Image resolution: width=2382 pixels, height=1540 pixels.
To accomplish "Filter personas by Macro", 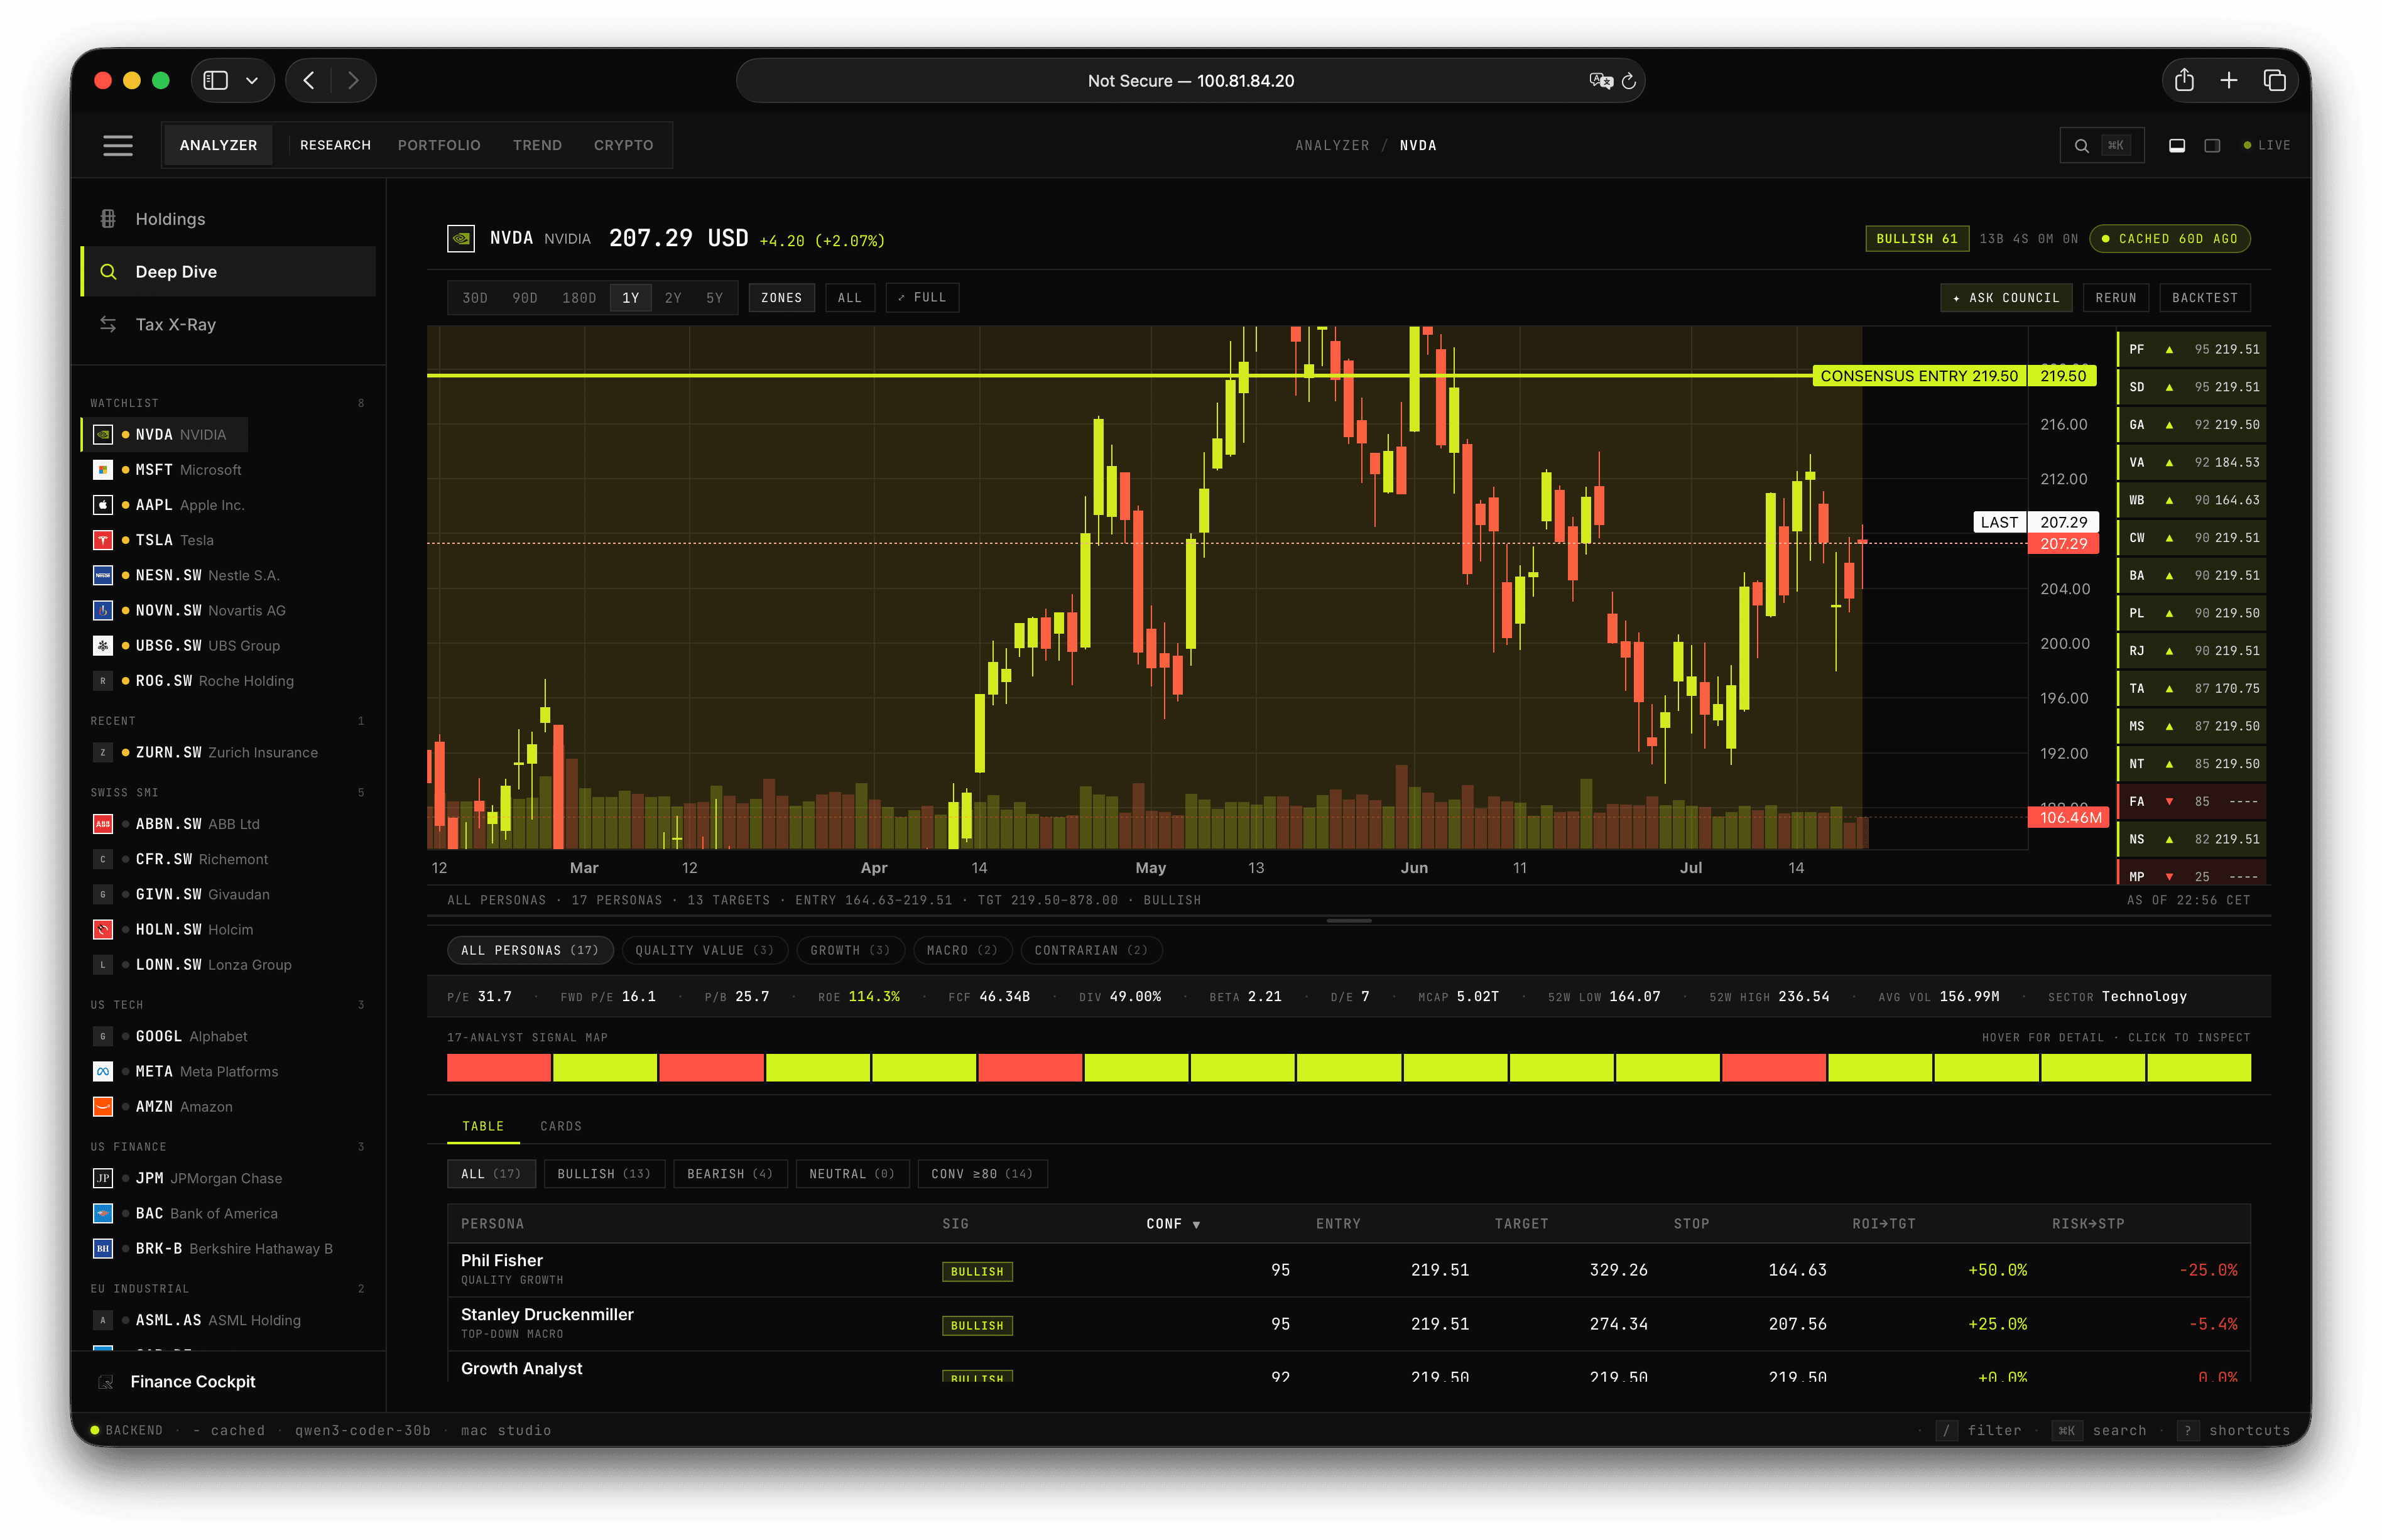I will click(x=962, y=950).
